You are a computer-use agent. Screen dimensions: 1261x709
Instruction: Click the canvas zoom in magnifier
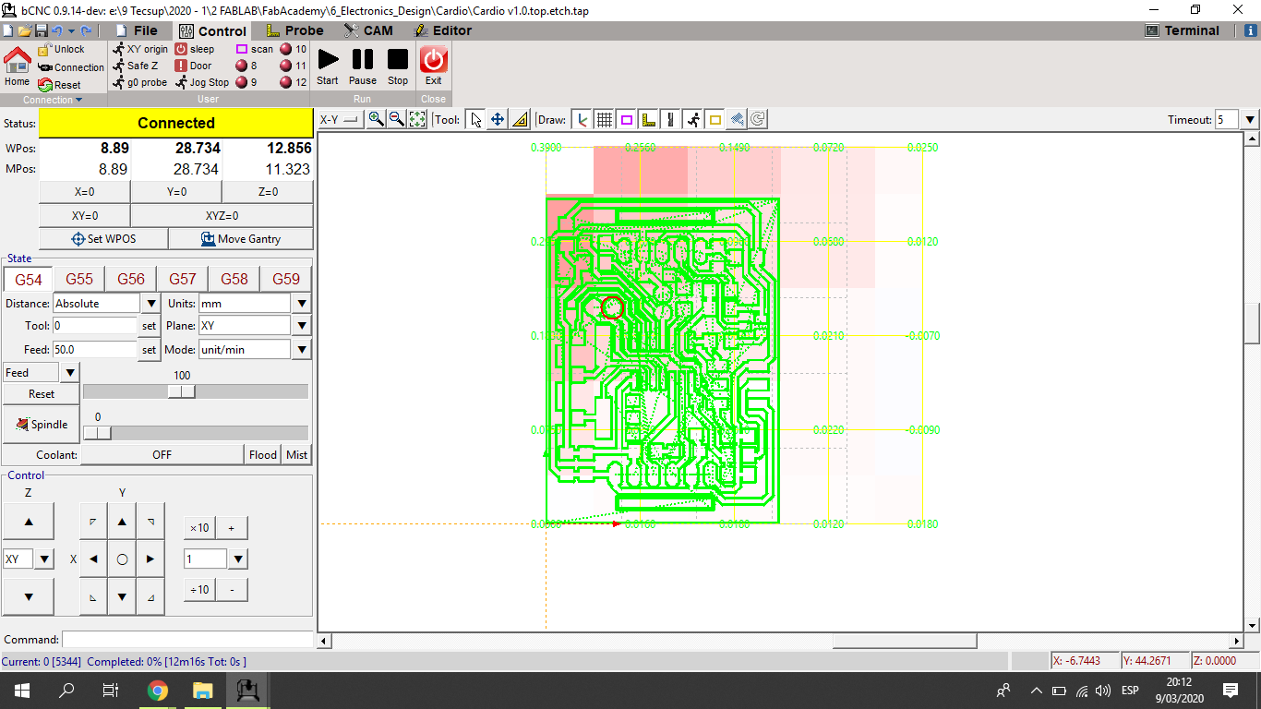(x=376, y=119)
